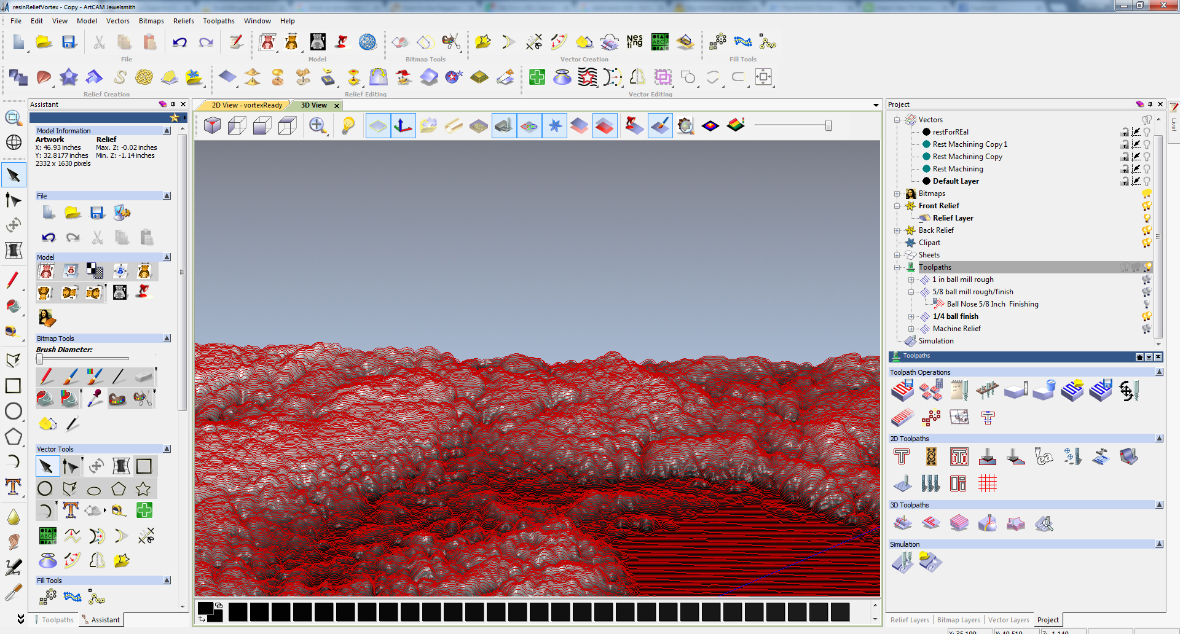Image resolution: width=1180 pixels, height=634 pixels.
Task: Switch to the Relief Layers tab
Action: point(910,620)
